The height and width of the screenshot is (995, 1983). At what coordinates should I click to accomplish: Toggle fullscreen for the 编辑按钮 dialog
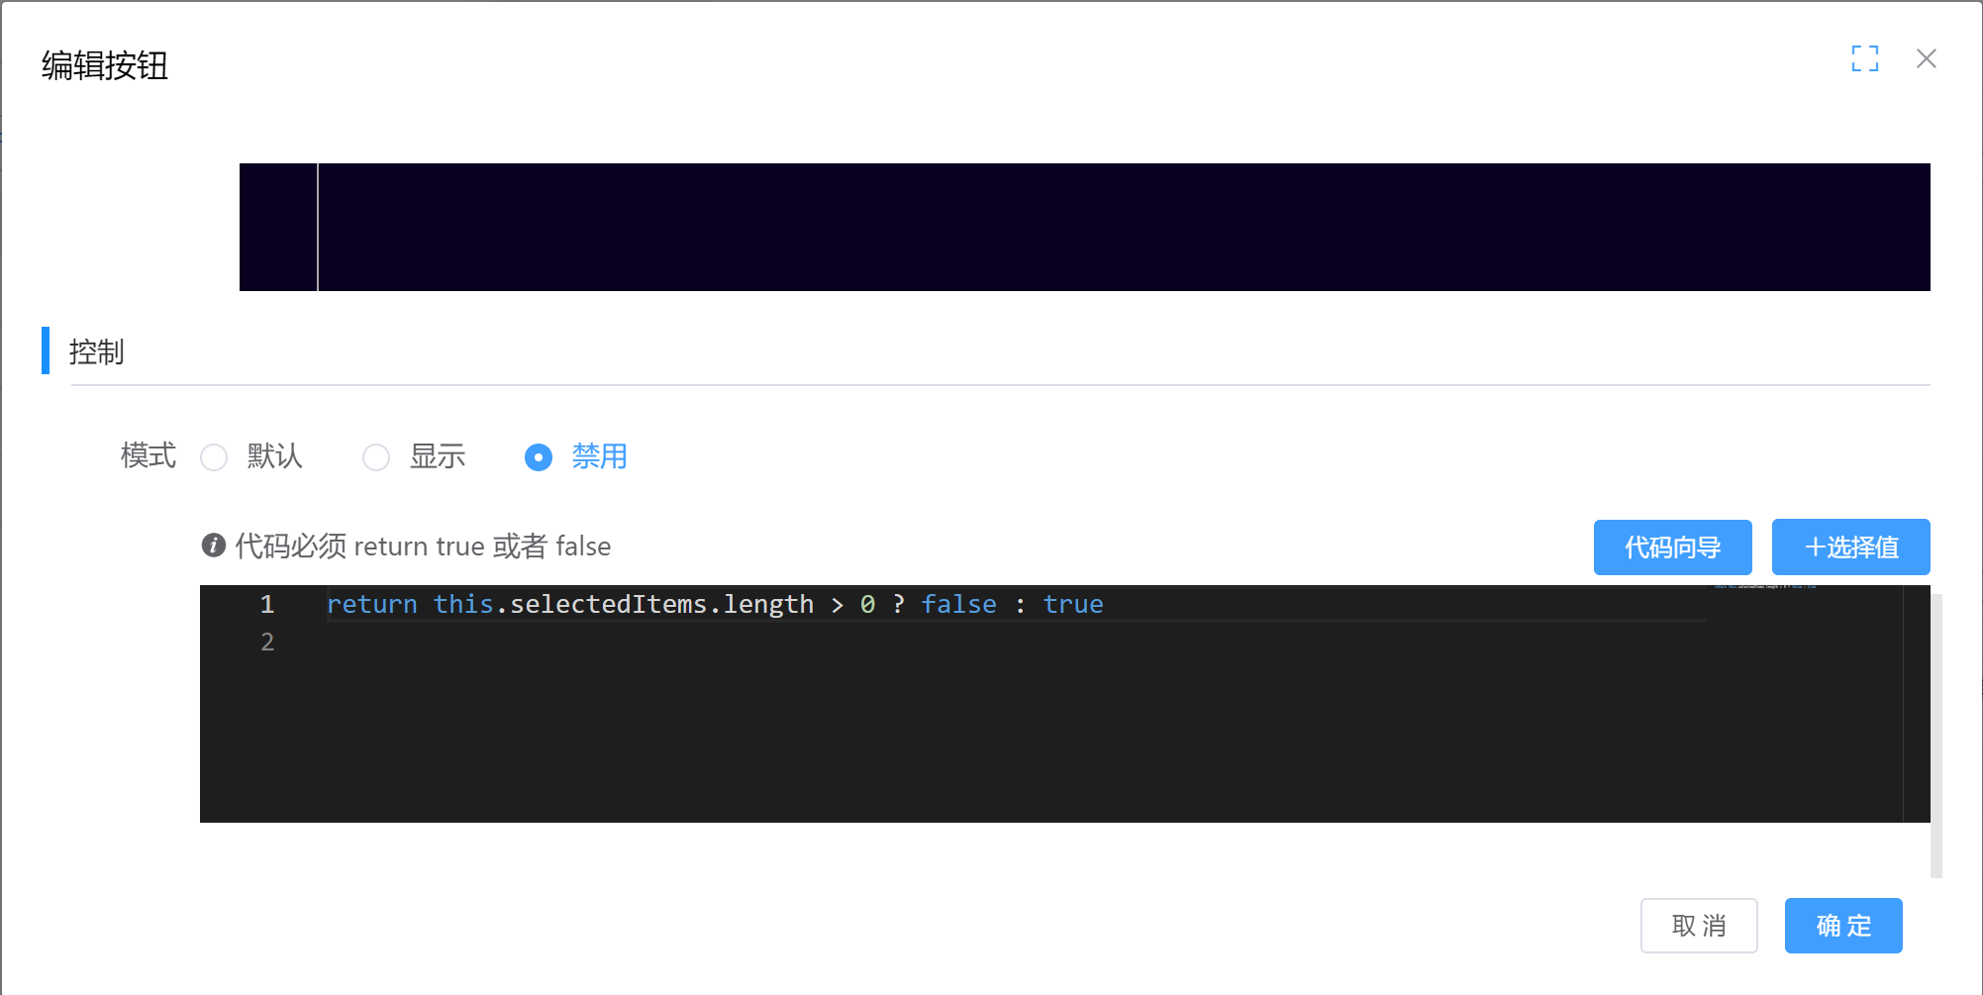click(1864, 58)
